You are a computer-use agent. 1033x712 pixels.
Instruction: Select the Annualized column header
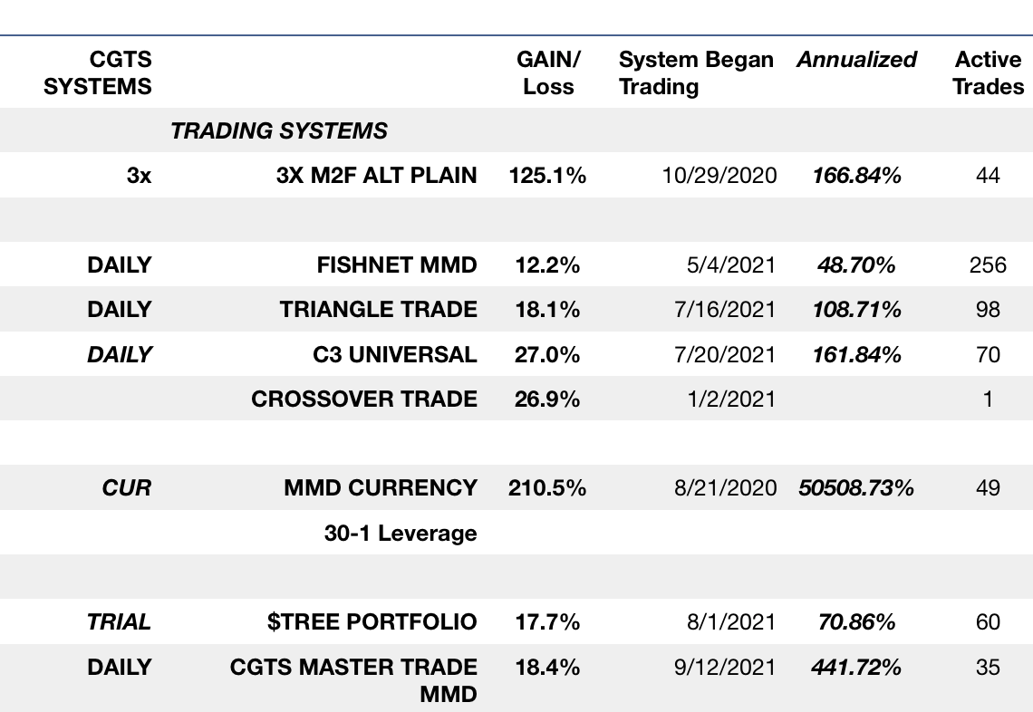click(856, 60)
